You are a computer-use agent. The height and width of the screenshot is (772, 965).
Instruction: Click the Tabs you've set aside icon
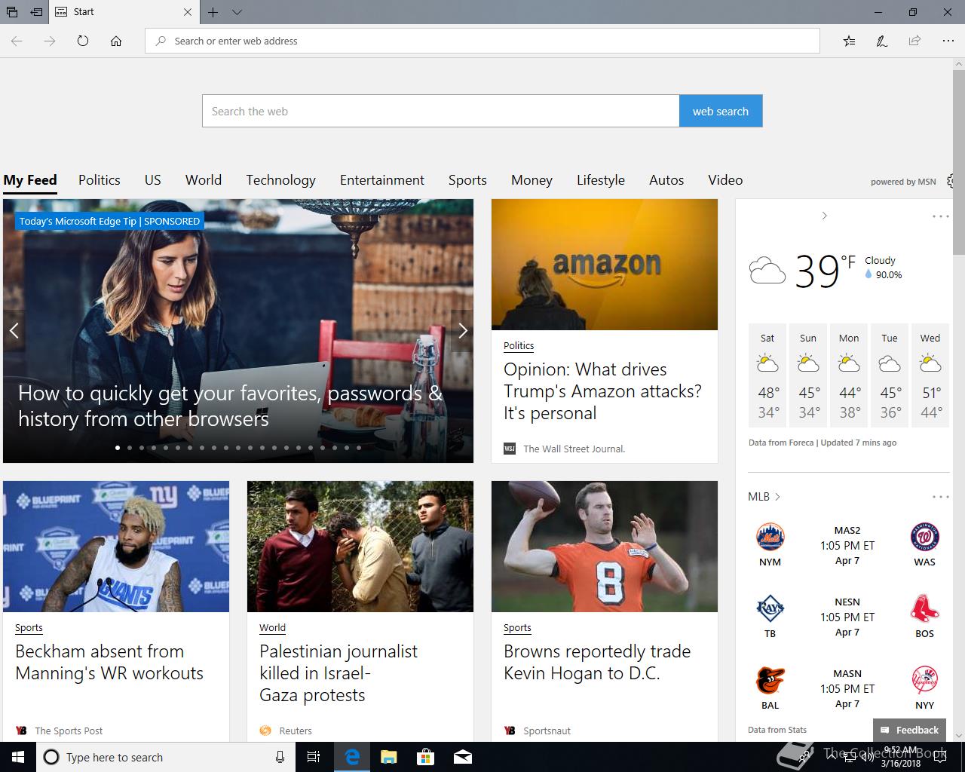pos(12,12)
